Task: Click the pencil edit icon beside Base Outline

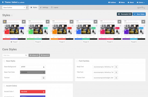Action: 27,8
